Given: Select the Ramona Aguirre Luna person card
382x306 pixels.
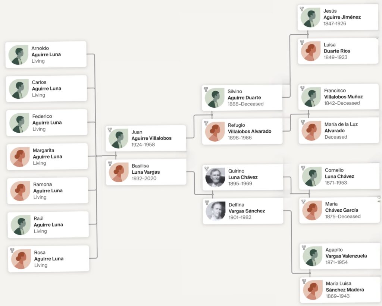Looking at the screenshot, I should (x=48, y=190).
